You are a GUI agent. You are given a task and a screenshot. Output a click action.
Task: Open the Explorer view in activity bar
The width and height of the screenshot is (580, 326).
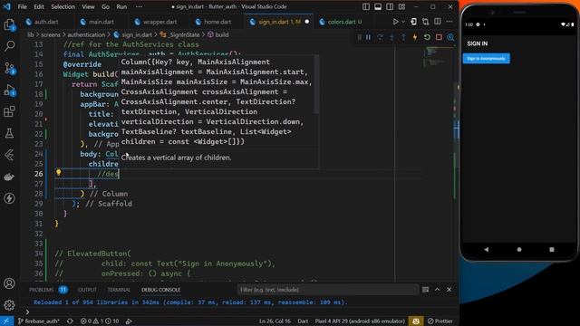click(9, 25)
